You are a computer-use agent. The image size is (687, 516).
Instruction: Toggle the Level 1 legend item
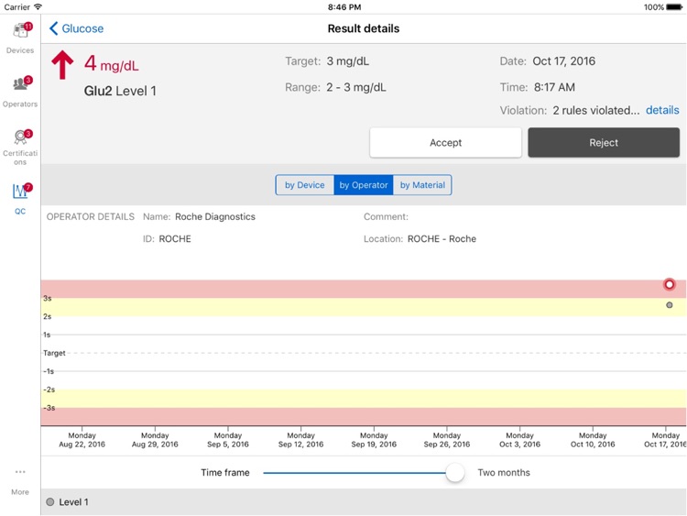pyautogui.click(x=68, y=502)
